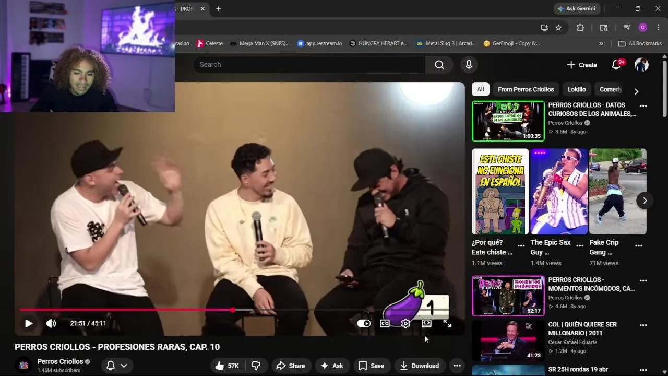
Task: Open QUIÉN QUIERE SER MILLONARIO thumbnail
Action: pos(508,340)
